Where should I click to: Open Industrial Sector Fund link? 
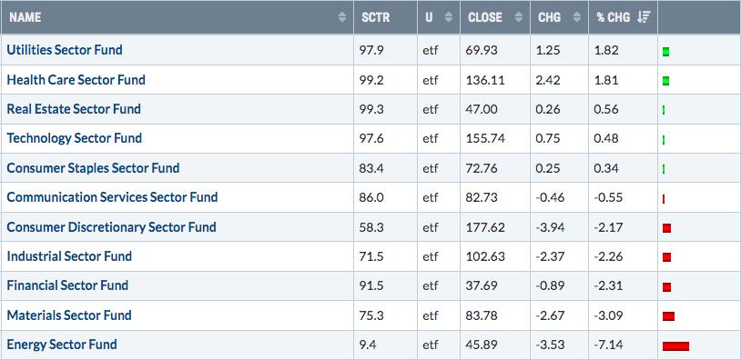pyautogui.click(x=69, y=256)
